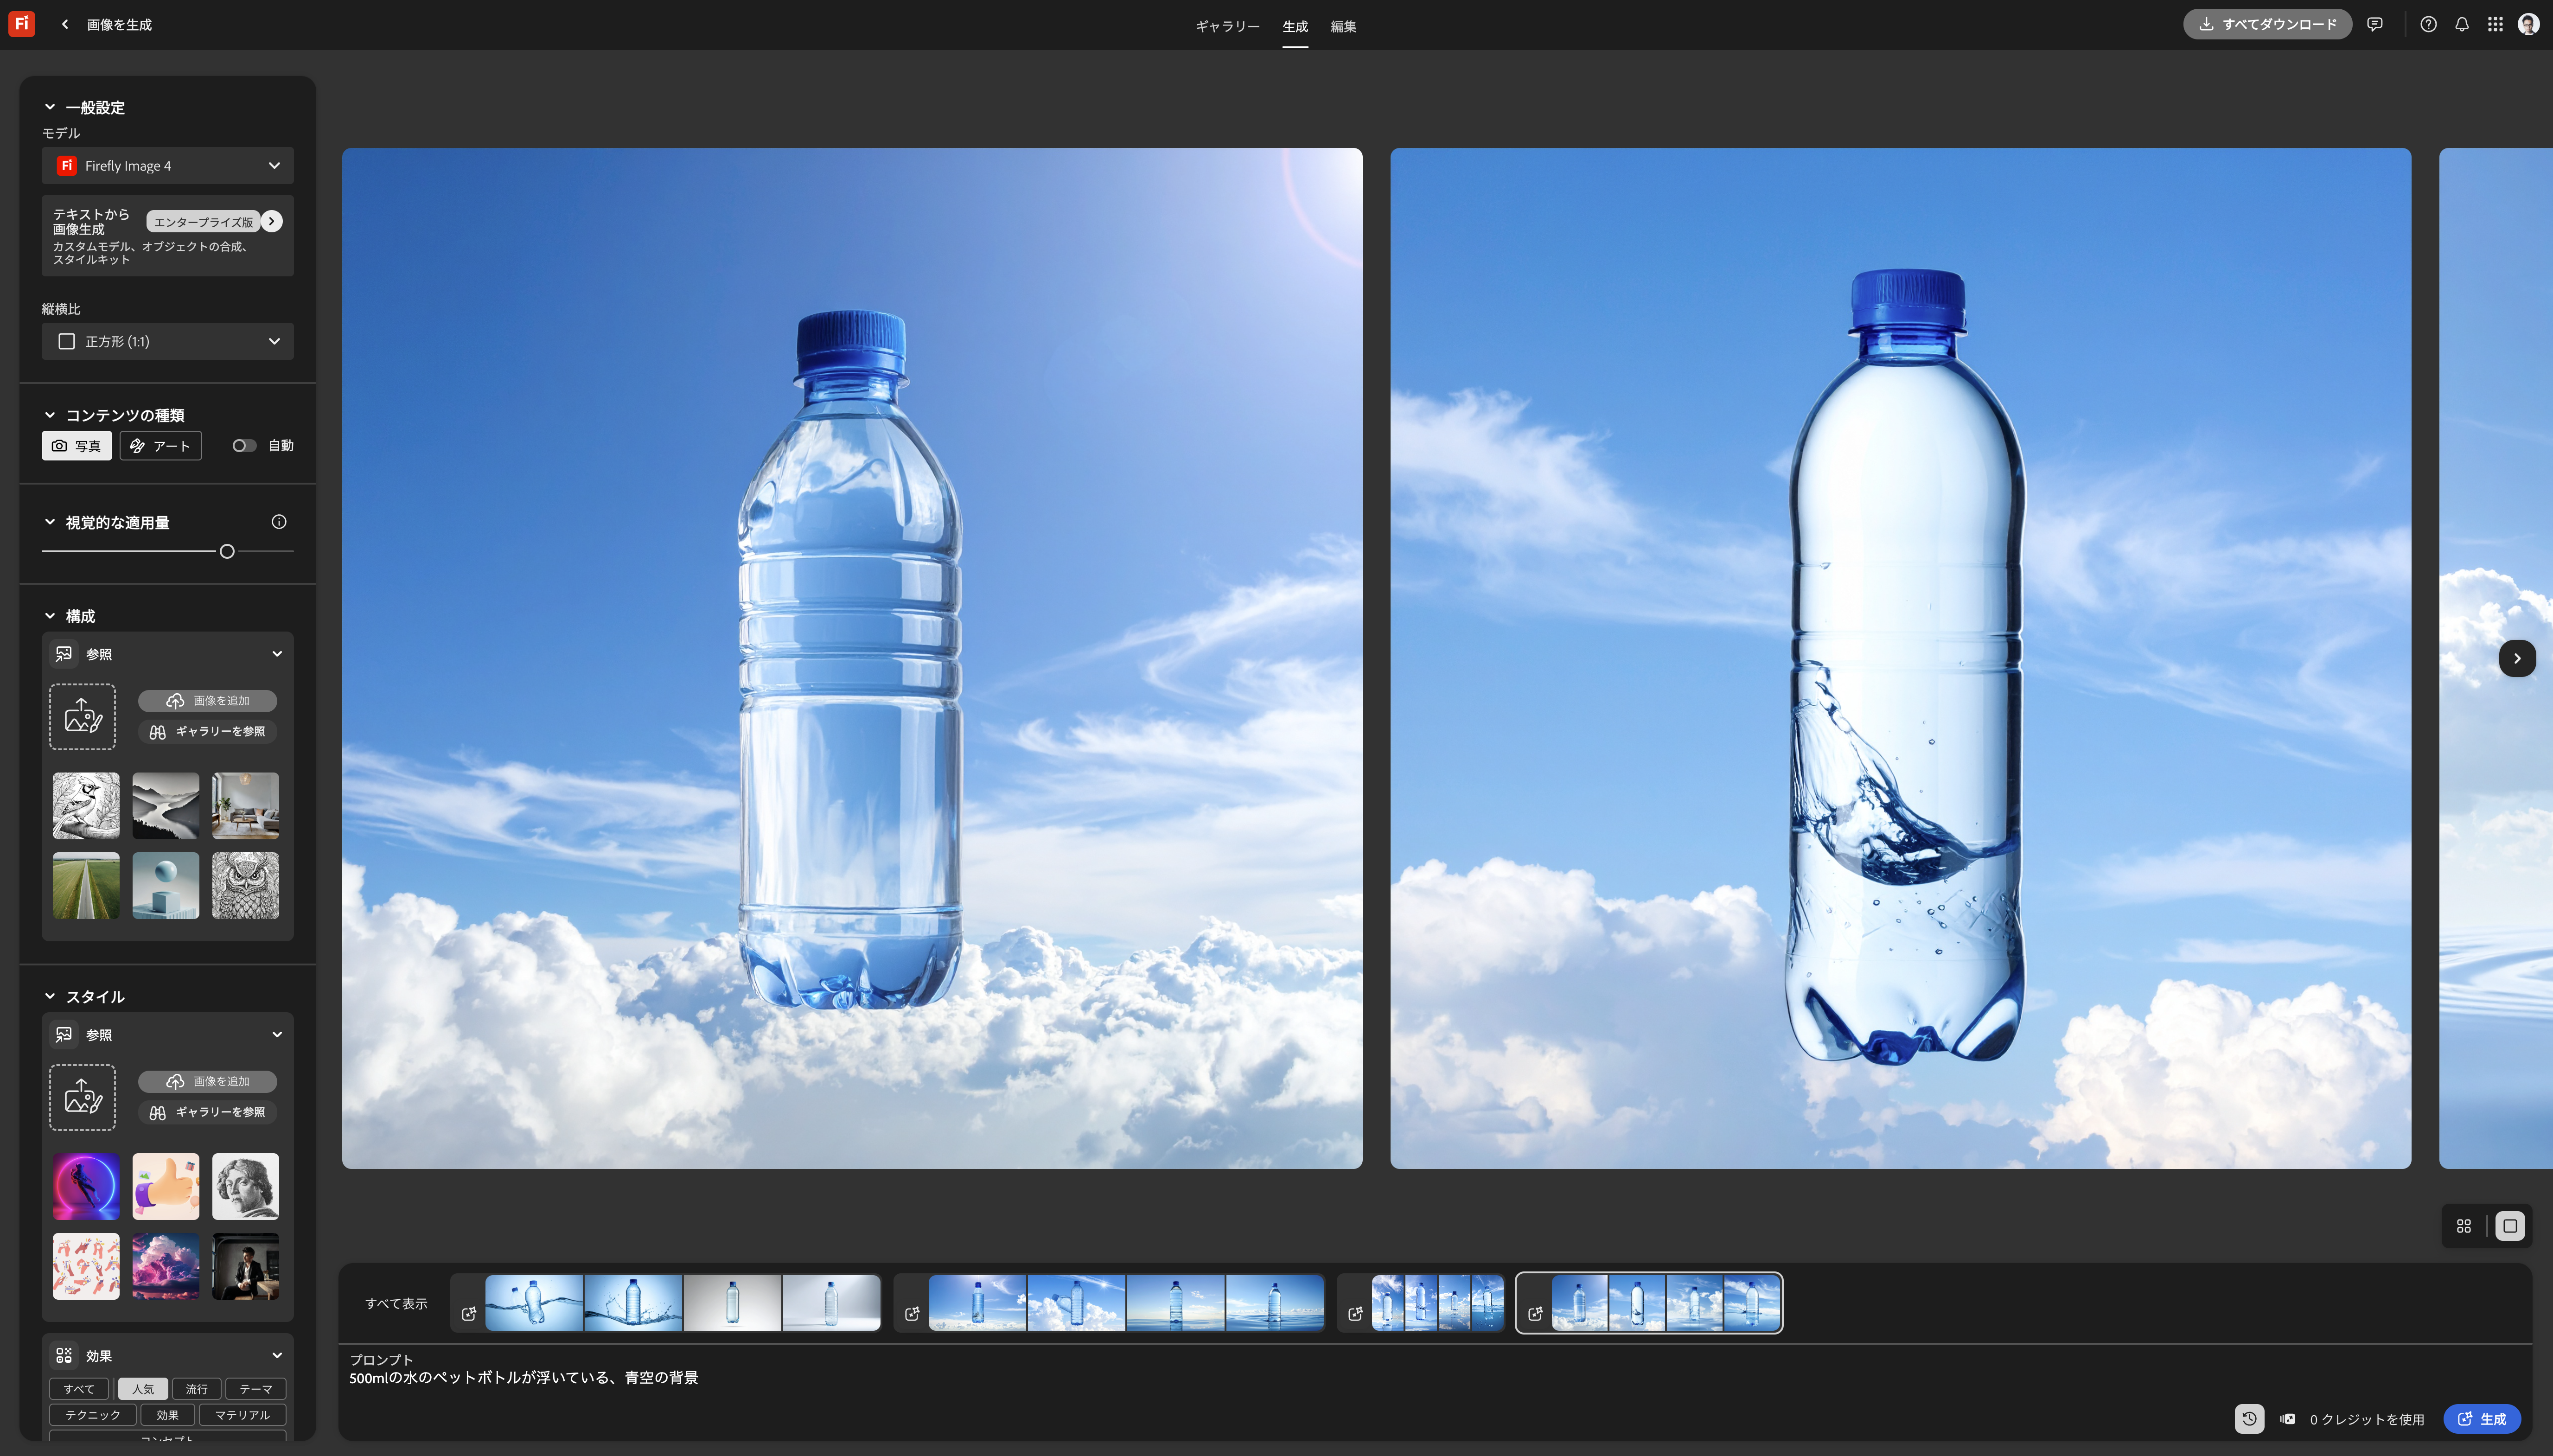The width and height of the screenshot is (2553, 1456).
Task: Click the Firefly logo
Action: click(21, 23)
